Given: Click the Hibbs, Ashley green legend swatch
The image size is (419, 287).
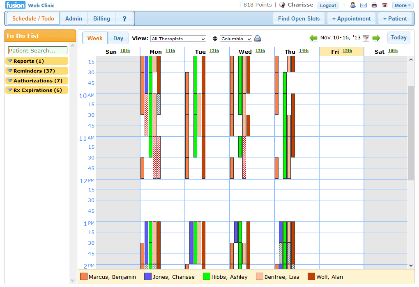Looking at the screenshot, I should pos(207,277).
